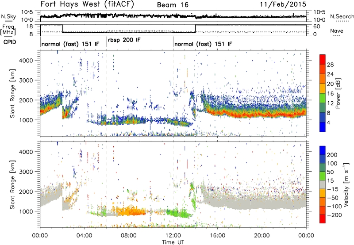Click the '28' tick on the Power scale
The image size is (354, 245).
click(x=330, y=65)
